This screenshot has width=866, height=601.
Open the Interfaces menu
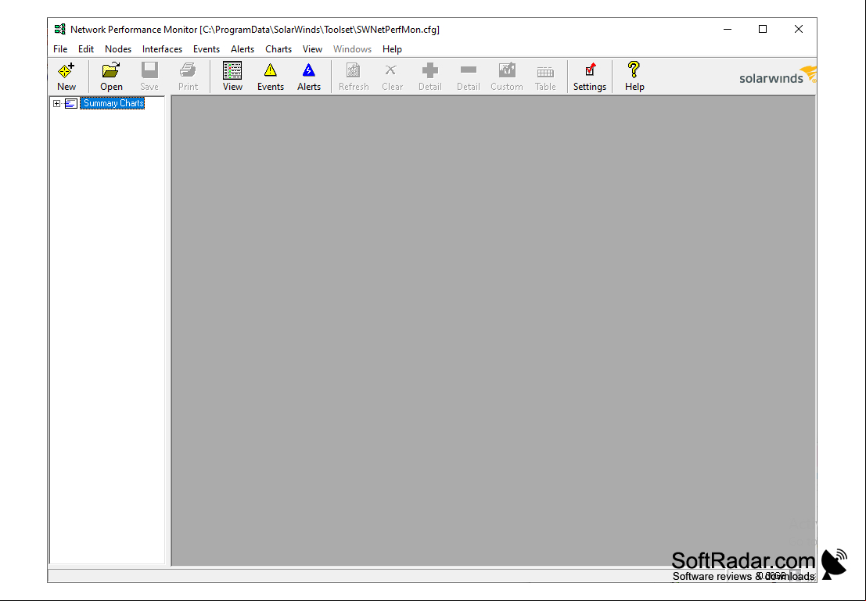click(163, 49)
